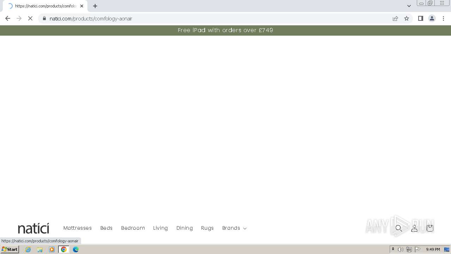Open the natici logo homepage
451x254 pixels.
(x=33, y=228)
